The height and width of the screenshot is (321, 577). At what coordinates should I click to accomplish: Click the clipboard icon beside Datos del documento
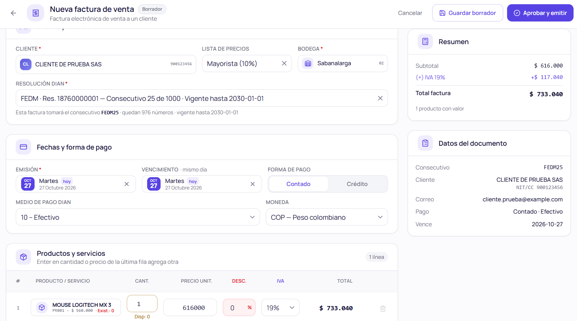pyautogui.click(x=425, y=143)
